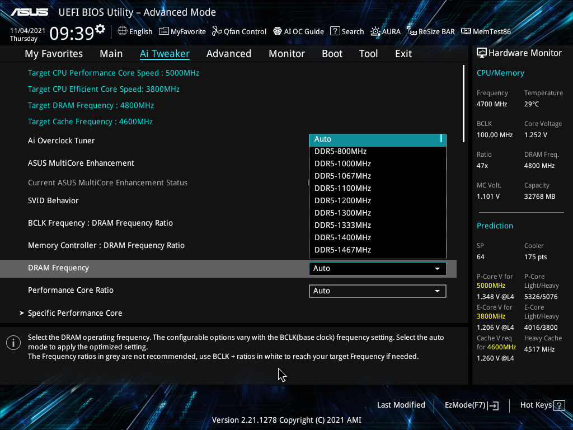The image size is (573, 430).
Task: Click the Hardware Monitor screen icon
Action: (x=482, y=53)
